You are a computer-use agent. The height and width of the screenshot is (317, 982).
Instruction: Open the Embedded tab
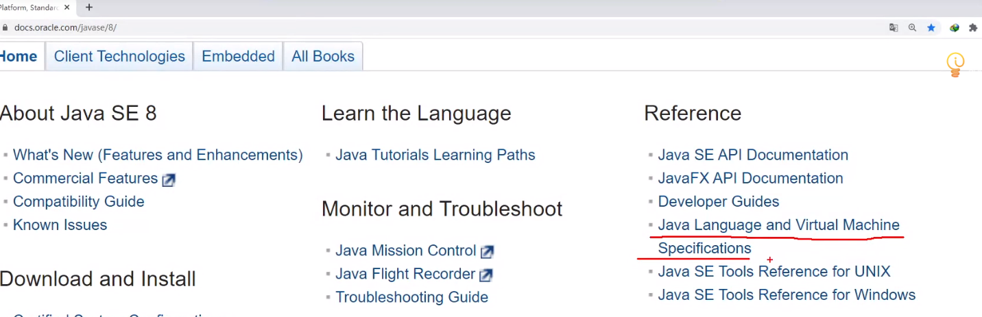click(238, 56)
